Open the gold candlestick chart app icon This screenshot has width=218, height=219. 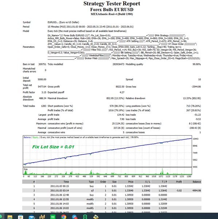pos(42,217)
